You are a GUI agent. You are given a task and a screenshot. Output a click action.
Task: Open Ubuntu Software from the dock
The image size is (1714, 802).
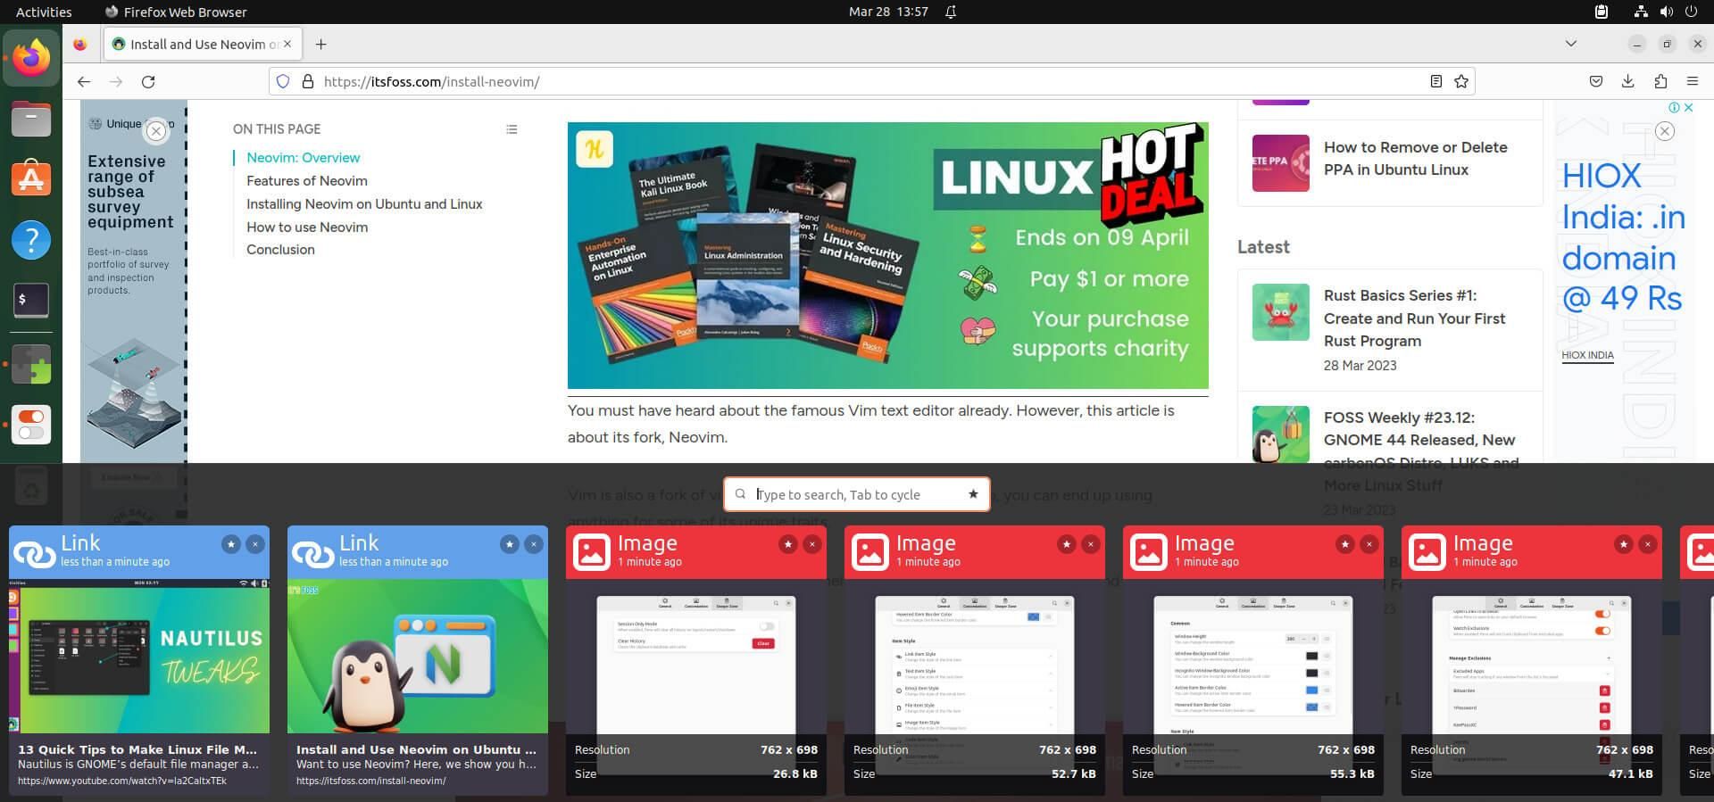click(31, 178)
